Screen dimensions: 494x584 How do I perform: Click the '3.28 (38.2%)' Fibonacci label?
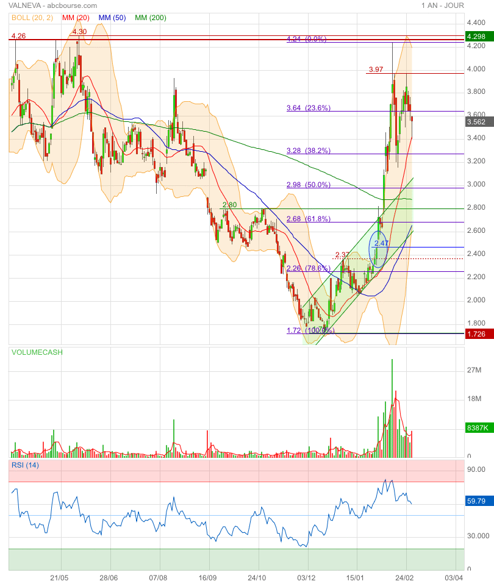click(x=309, y=151)
